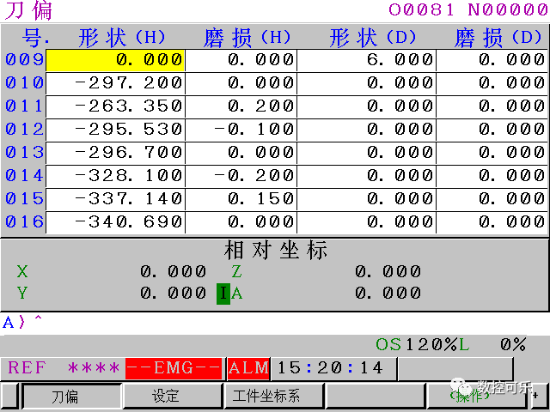Select the -337.140 cell in row 015
Viewport: 550px width, 412px height.
click(x=115, y=199)
